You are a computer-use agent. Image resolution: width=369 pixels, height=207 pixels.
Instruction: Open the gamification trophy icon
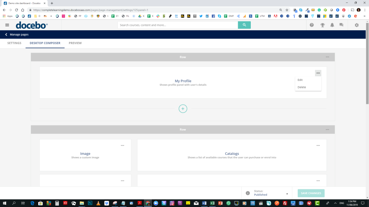point(322,25)
